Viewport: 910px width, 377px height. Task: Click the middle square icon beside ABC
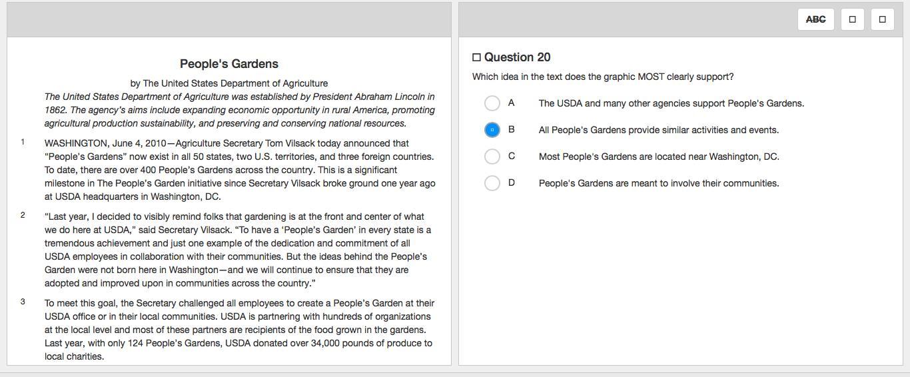click(x=852, y=19)
